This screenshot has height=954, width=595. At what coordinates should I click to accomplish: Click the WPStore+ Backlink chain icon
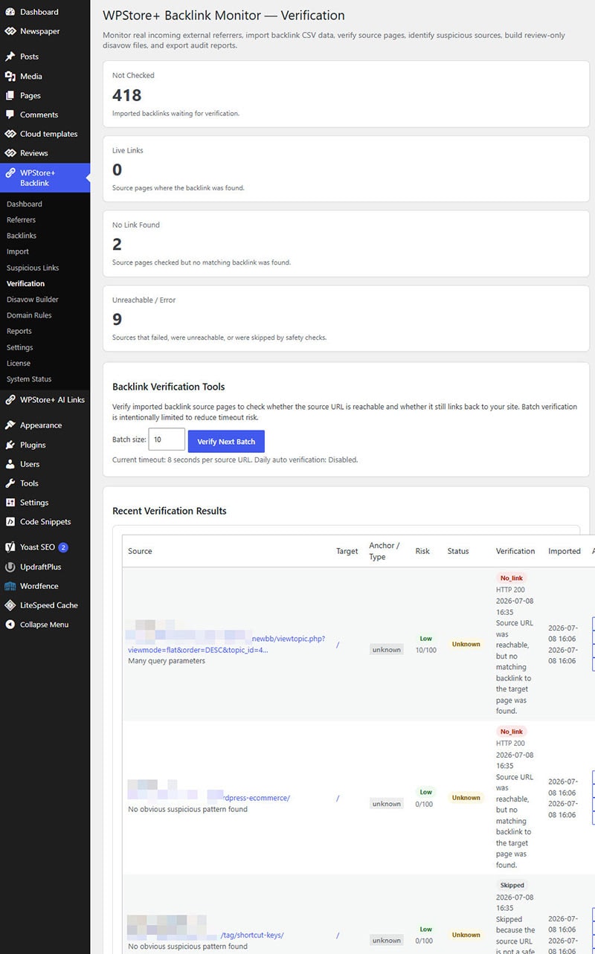[x=10, y=173]
